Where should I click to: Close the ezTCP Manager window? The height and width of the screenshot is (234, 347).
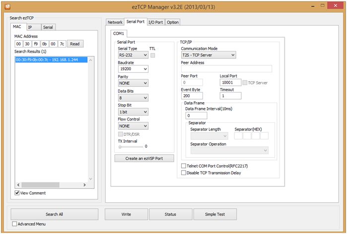point(335,6)
